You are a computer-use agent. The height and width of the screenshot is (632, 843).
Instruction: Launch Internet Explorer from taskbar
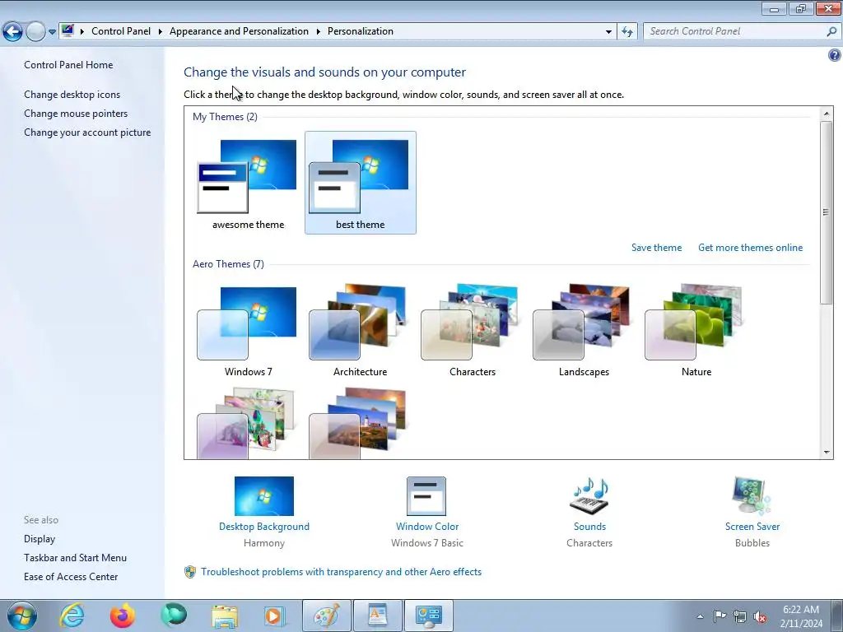(x=72, y=616)
